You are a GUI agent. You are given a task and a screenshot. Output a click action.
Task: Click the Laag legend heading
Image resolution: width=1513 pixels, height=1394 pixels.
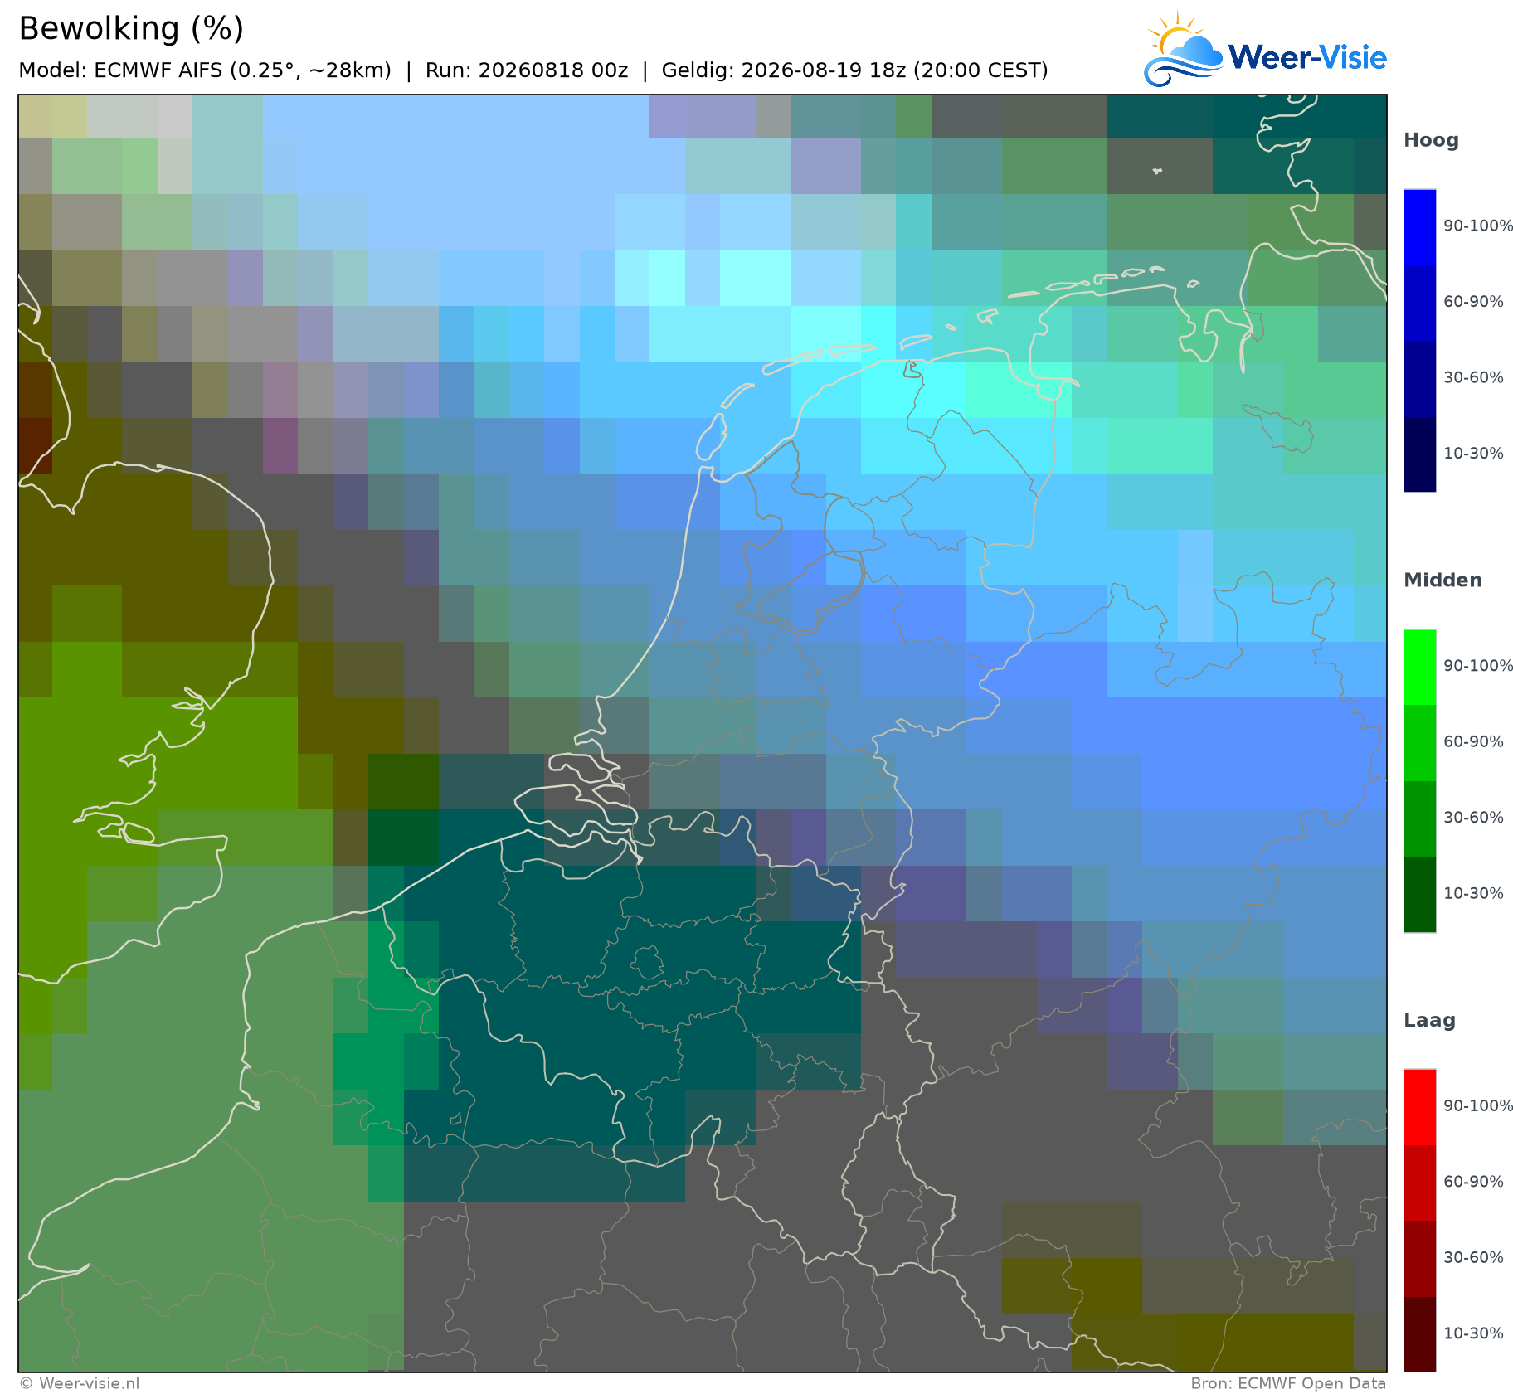(x=1429, y=1021)
